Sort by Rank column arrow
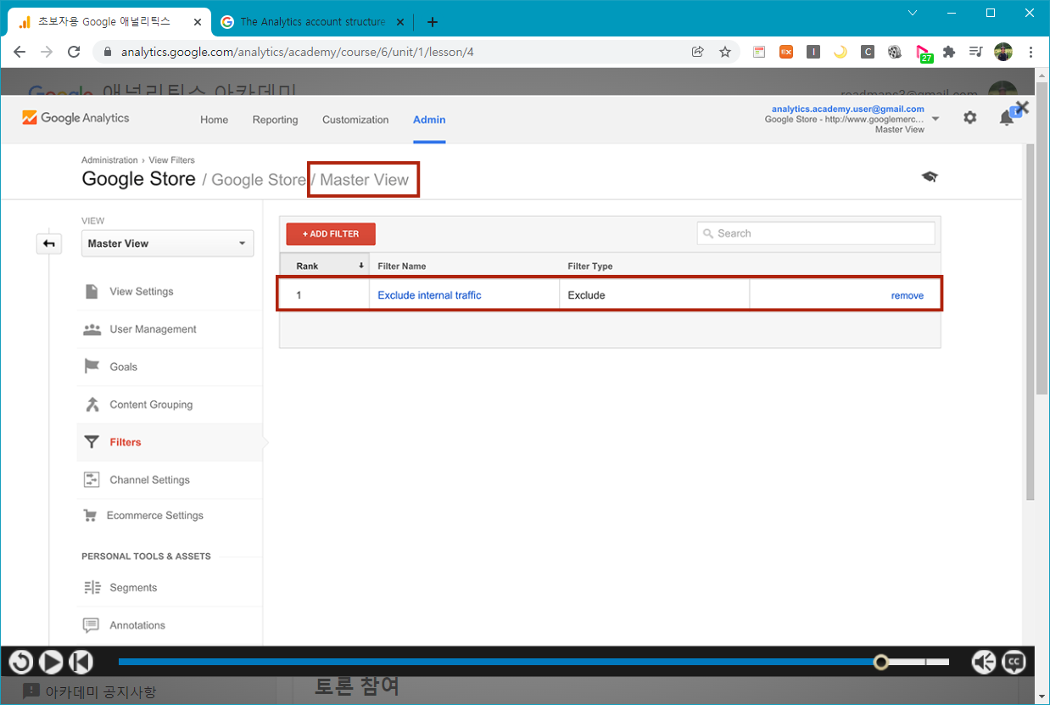 [x=361, y=266]
